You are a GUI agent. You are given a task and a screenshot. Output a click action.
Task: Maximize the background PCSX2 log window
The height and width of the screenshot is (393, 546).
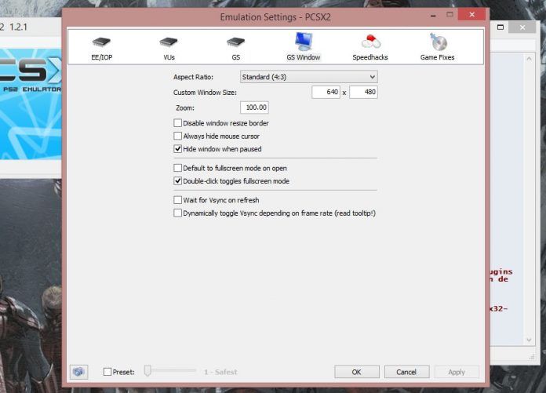[x=500, y=27]
